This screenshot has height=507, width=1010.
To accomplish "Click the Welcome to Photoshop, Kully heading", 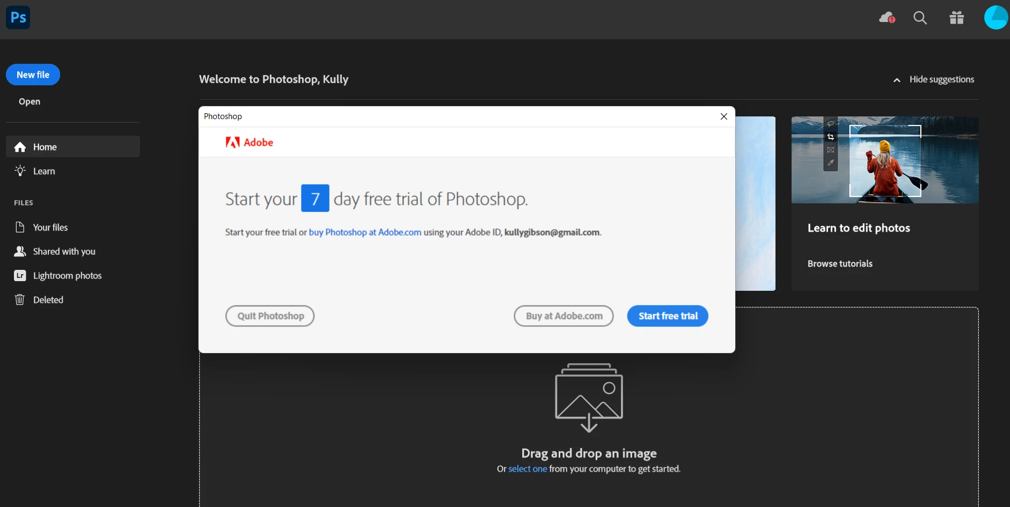I will [274, 79].
